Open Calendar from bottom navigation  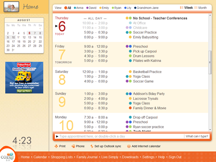[40, 157]
